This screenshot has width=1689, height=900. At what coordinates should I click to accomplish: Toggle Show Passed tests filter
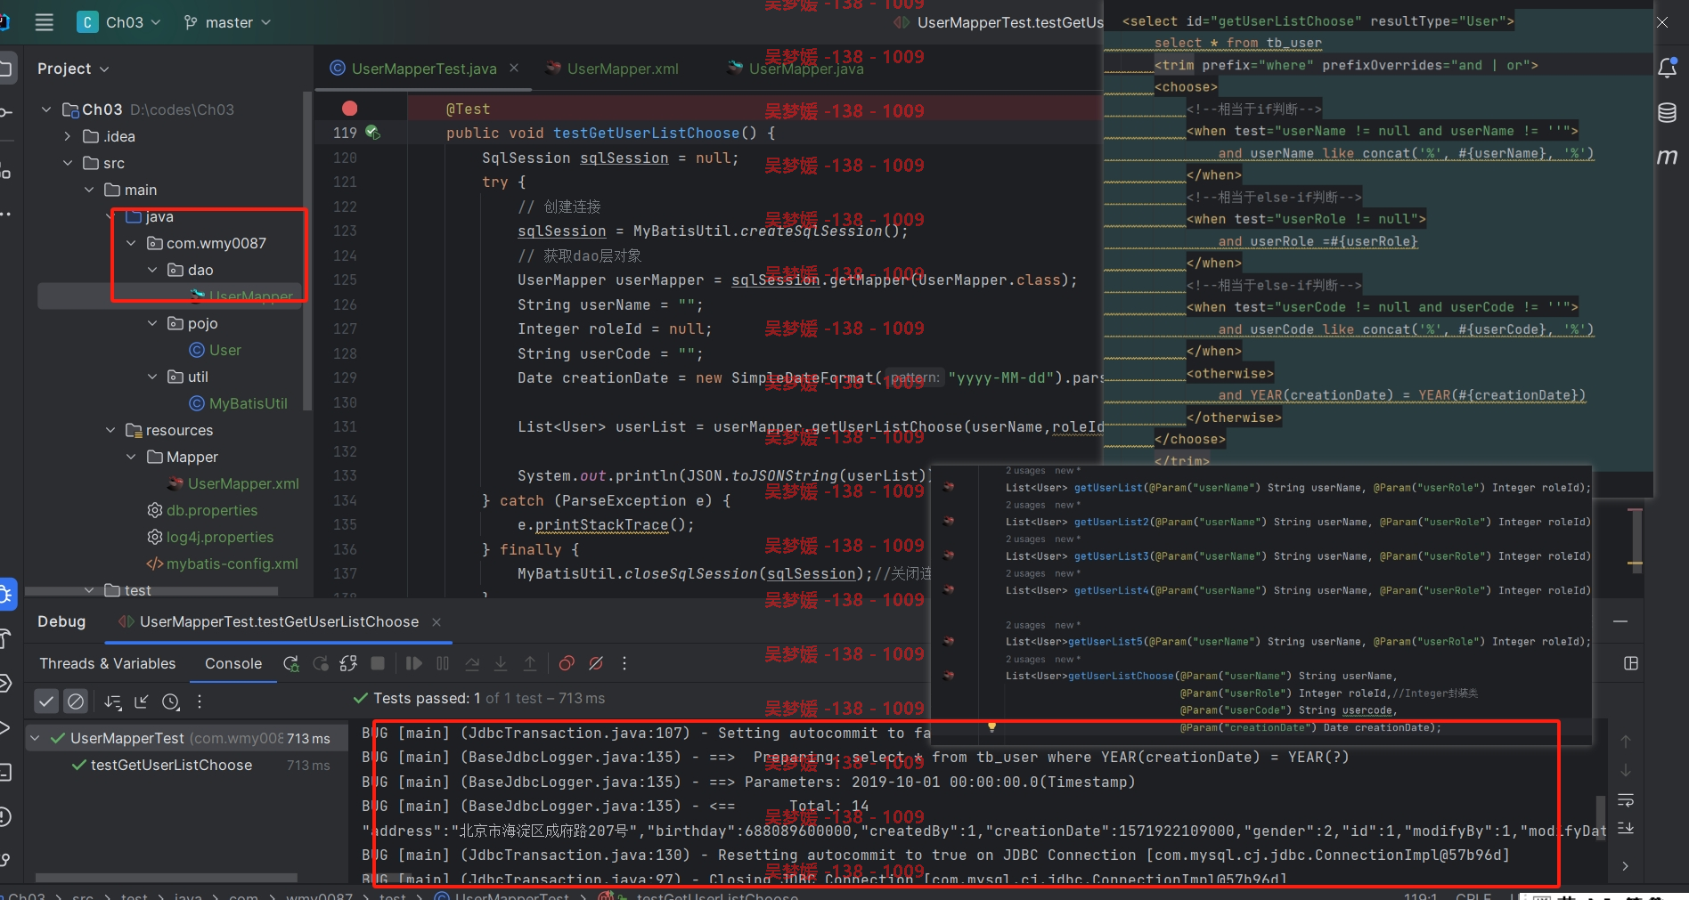click(46, 701)
